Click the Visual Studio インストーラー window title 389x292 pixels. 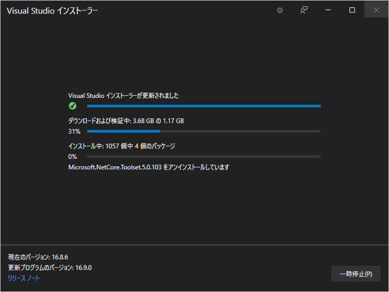53,10
